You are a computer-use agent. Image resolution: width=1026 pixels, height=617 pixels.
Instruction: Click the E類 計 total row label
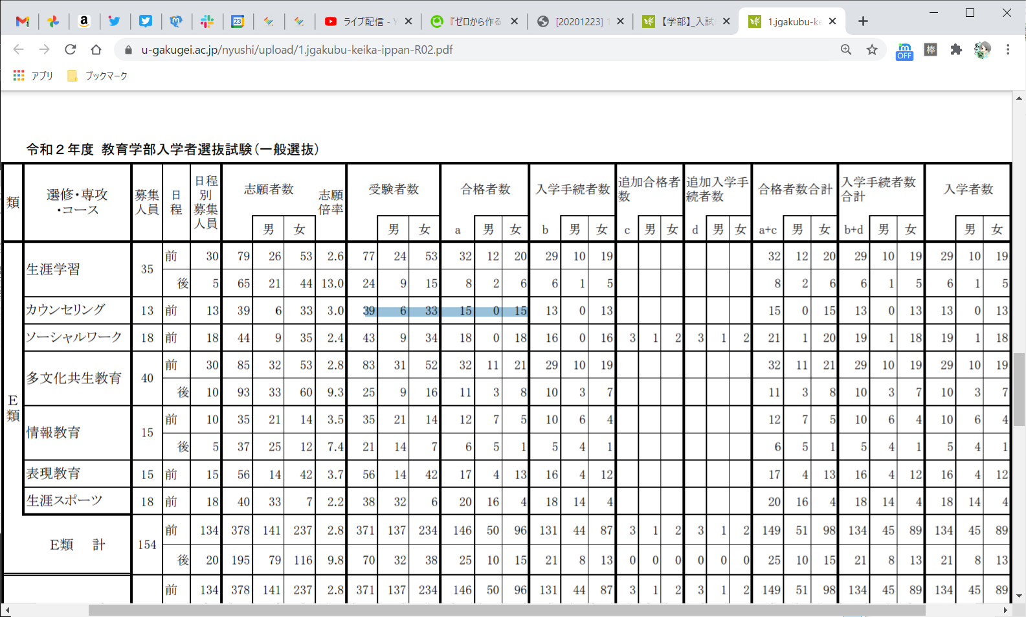(77, 544)
